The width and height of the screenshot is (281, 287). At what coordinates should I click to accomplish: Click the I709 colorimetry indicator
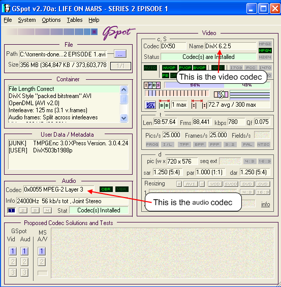click(236, 68)
